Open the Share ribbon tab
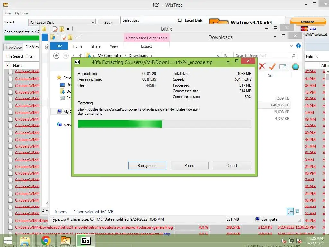This screenshot has width=329, height=247. [96, 46]
